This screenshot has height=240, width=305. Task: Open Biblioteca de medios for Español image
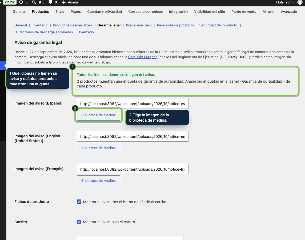point(98,115)
